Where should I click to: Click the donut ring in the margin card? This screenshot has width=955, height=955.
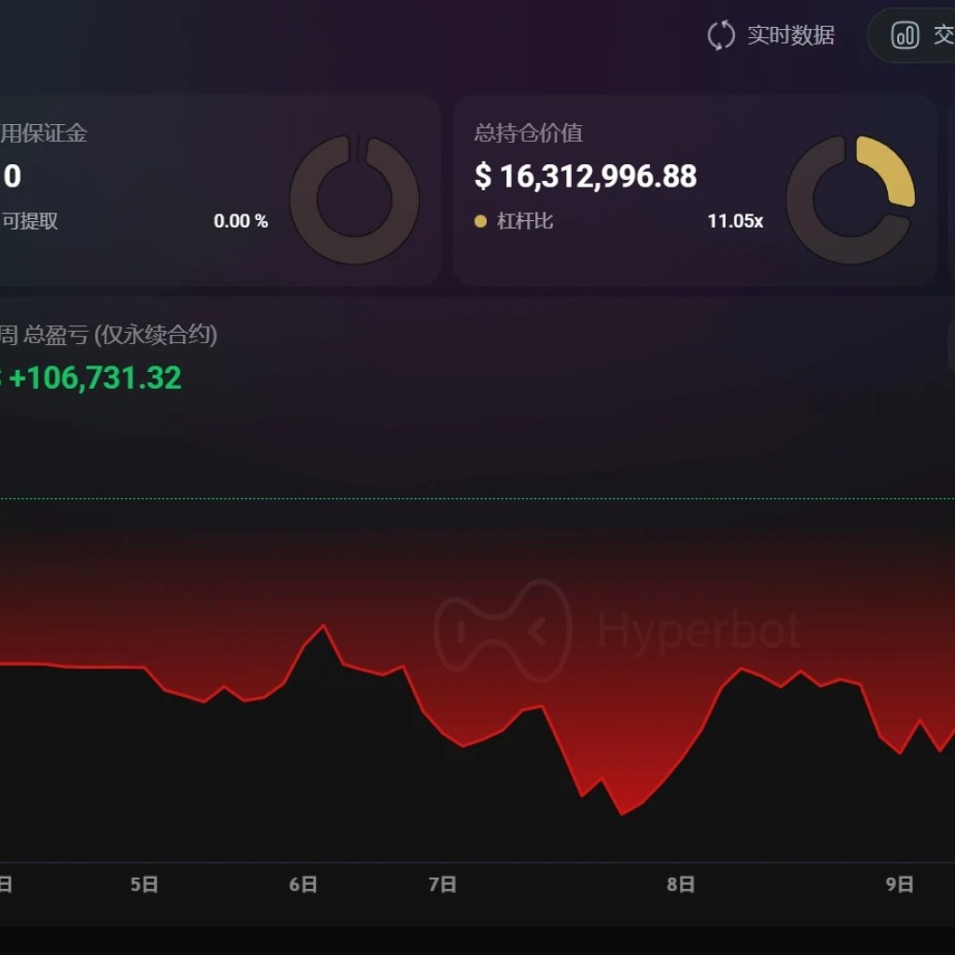[355, 199]
